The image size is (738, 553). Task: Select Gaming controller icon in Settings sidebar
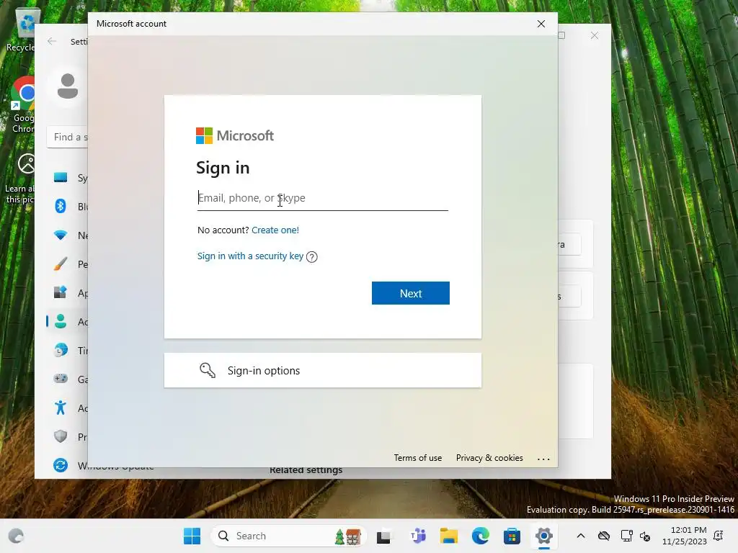click(x=61, y=379)
